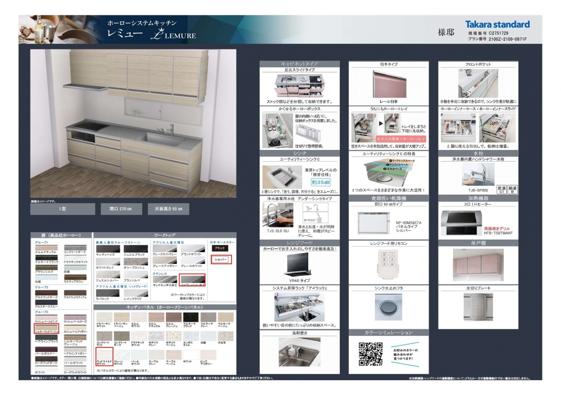Open the フロントポケット image
This screenshot has height=396, width=561.
[477, 83]
